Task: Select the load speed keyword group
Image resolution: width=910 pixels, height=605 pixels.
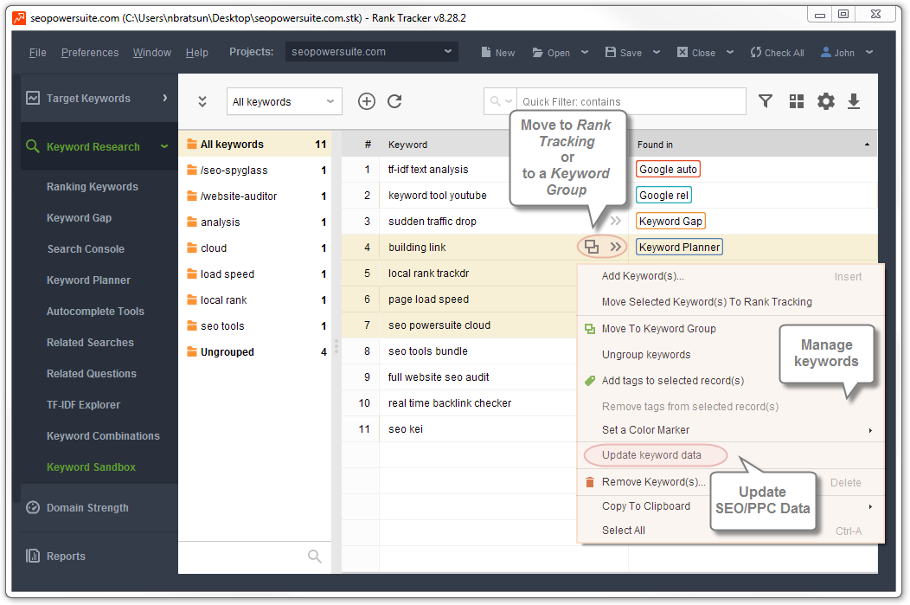Action: point(256,274)
